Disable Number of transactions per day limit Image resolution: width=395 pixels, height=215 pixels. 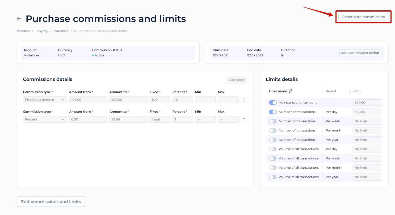pyautogui.click(x=273, y=112)
